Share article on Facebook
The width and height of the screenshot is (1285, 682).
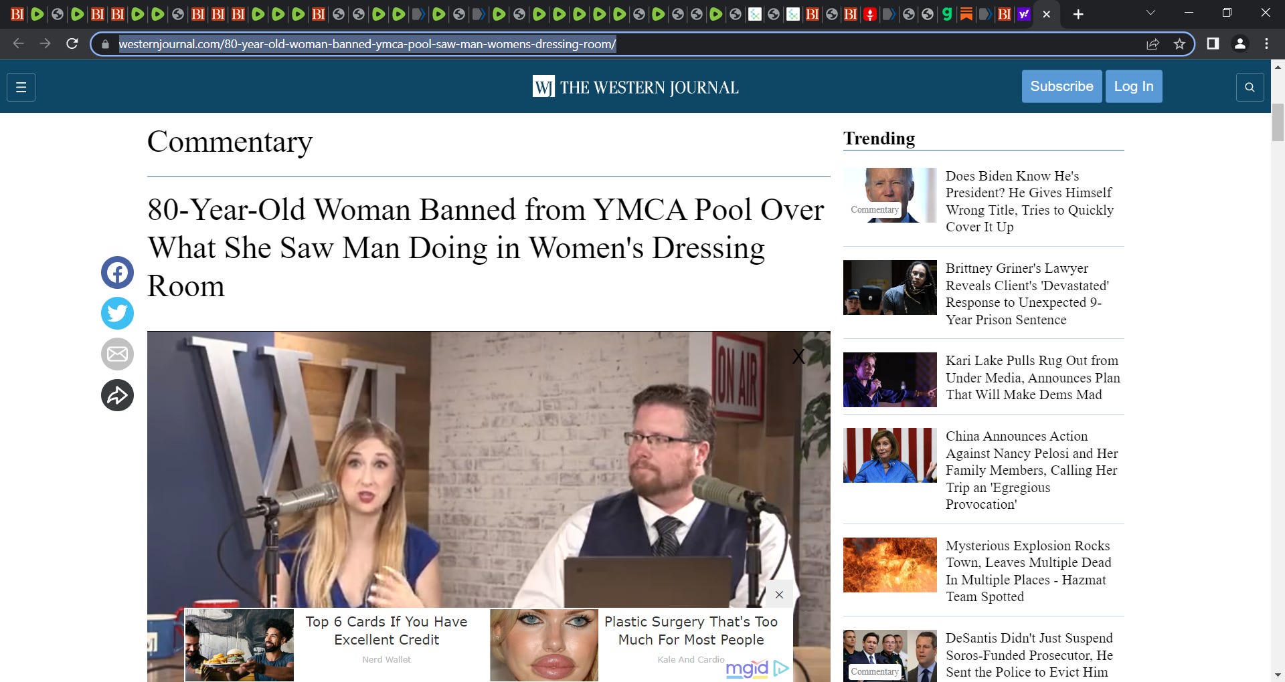click(117, 272)
